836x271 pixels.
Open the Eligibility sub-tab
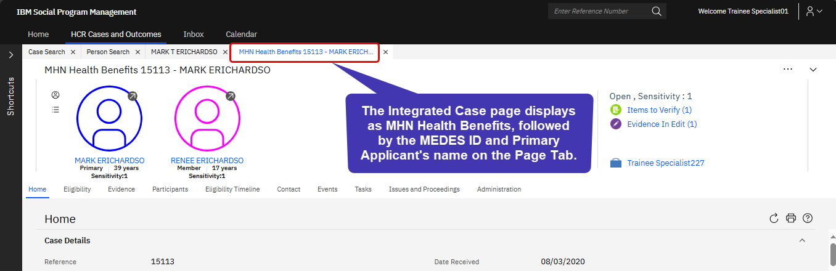point(77,189)
